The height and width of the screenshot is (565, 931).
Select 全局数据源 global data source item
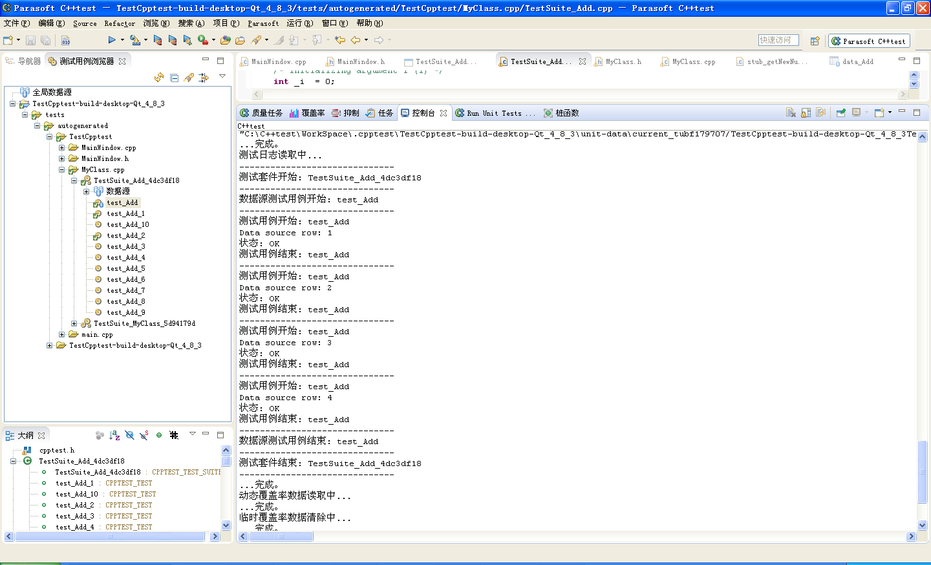[x=52, y=92]
